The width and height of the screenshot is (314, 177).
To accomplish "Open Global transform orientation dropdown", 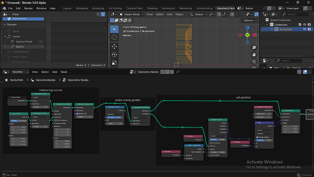I will [x=198, y=14].
